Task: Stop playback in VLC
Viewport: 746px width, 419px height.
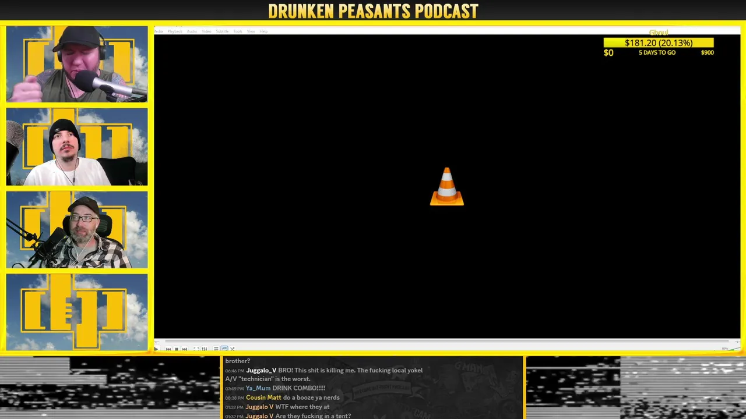Action: coord(177,349)
